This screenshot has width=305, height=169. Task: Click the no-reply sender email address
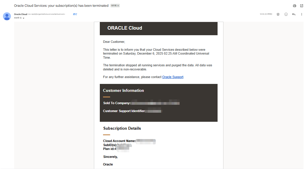point(47,14)
